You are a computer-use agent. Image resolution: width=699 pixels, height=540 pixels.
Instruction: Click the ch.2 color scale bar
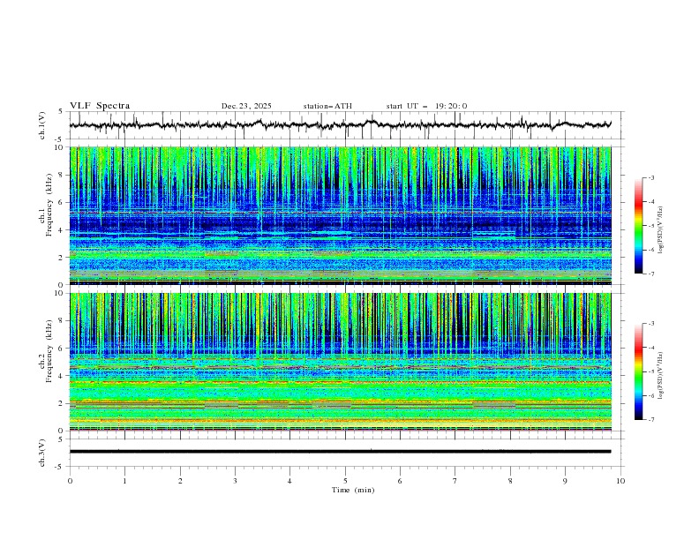tap(638, 371)
